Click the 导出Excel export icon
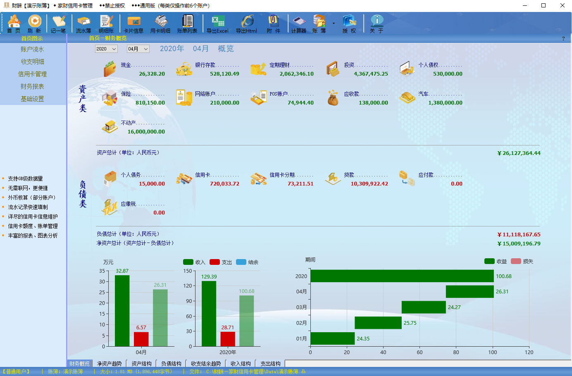Image resolution: width=572 pixels, height=376 pixels. coord(218,24)
